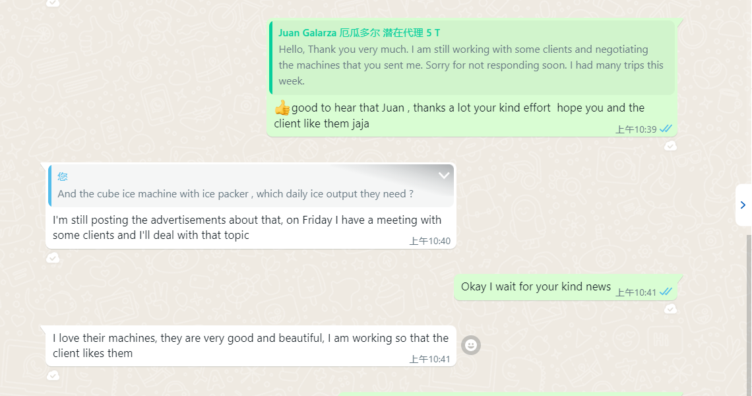The height and width of the screenshot is (396, 752).
Task: Jump to the quoted '您' cube ice machine message
Action: click(x=251, y=186)
